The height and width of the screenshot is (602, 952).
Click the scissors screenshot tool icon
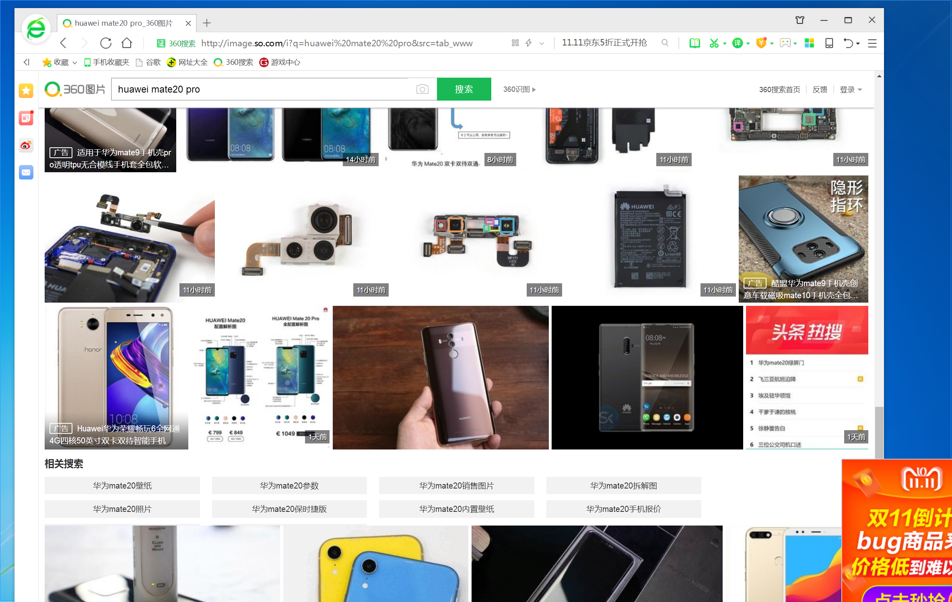(x=714, y=43)
